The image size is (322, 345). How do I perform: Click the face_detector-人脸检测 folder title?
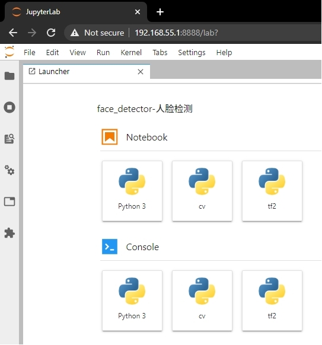tap(145, 108)
